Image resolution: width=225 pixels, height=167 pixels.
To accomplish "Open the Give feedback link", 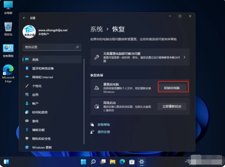I will (x=104, y=132).
